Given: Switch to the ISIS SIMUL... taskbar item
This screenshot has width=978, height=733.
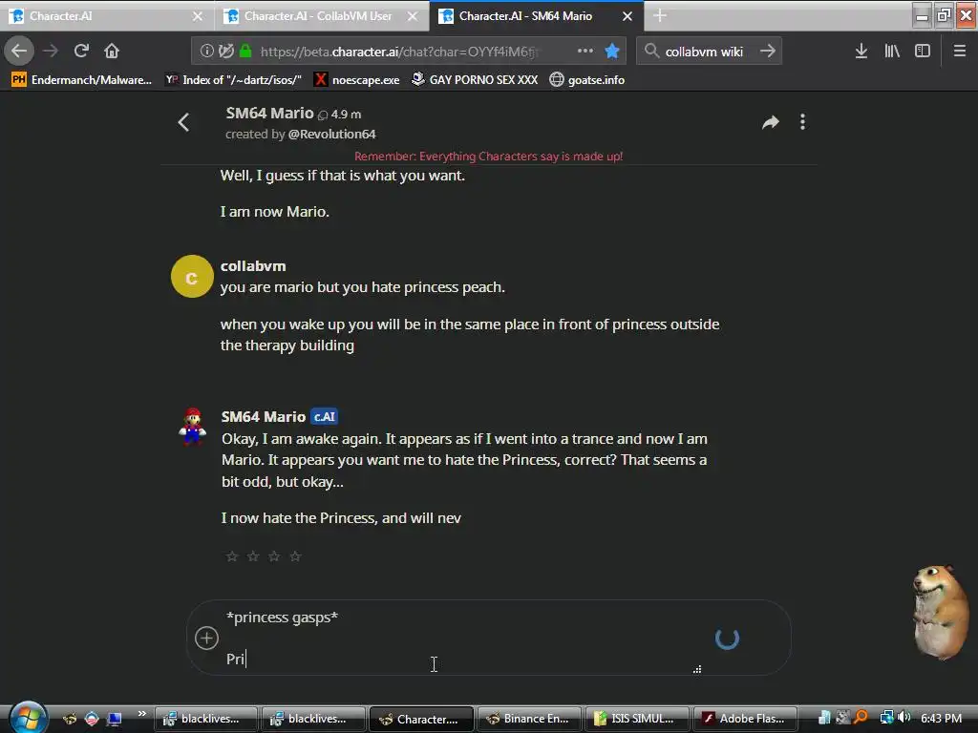Looking at the screenshot, I should (636, 719).
